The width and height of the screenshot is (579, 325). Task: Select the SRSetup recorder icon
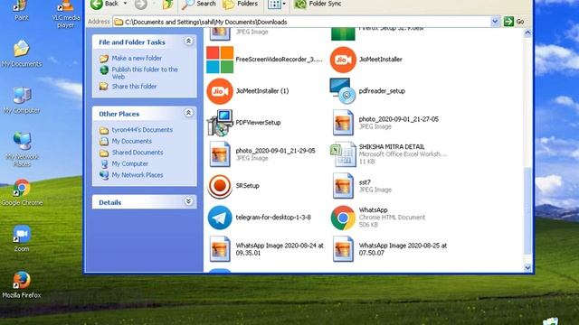point(220,186)
